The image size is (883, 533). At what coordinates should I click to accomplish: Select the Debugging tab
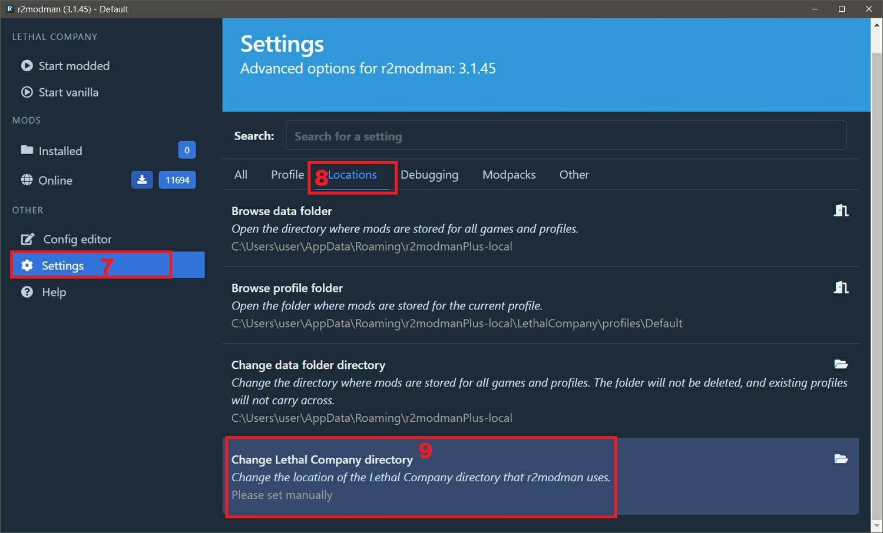pos(429,175)
